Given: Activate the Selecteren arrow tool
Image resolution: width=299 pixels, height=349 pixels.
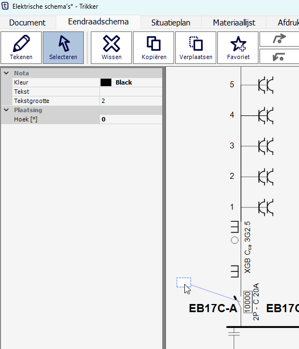Looking at the screenshot, I should (63, 48).
